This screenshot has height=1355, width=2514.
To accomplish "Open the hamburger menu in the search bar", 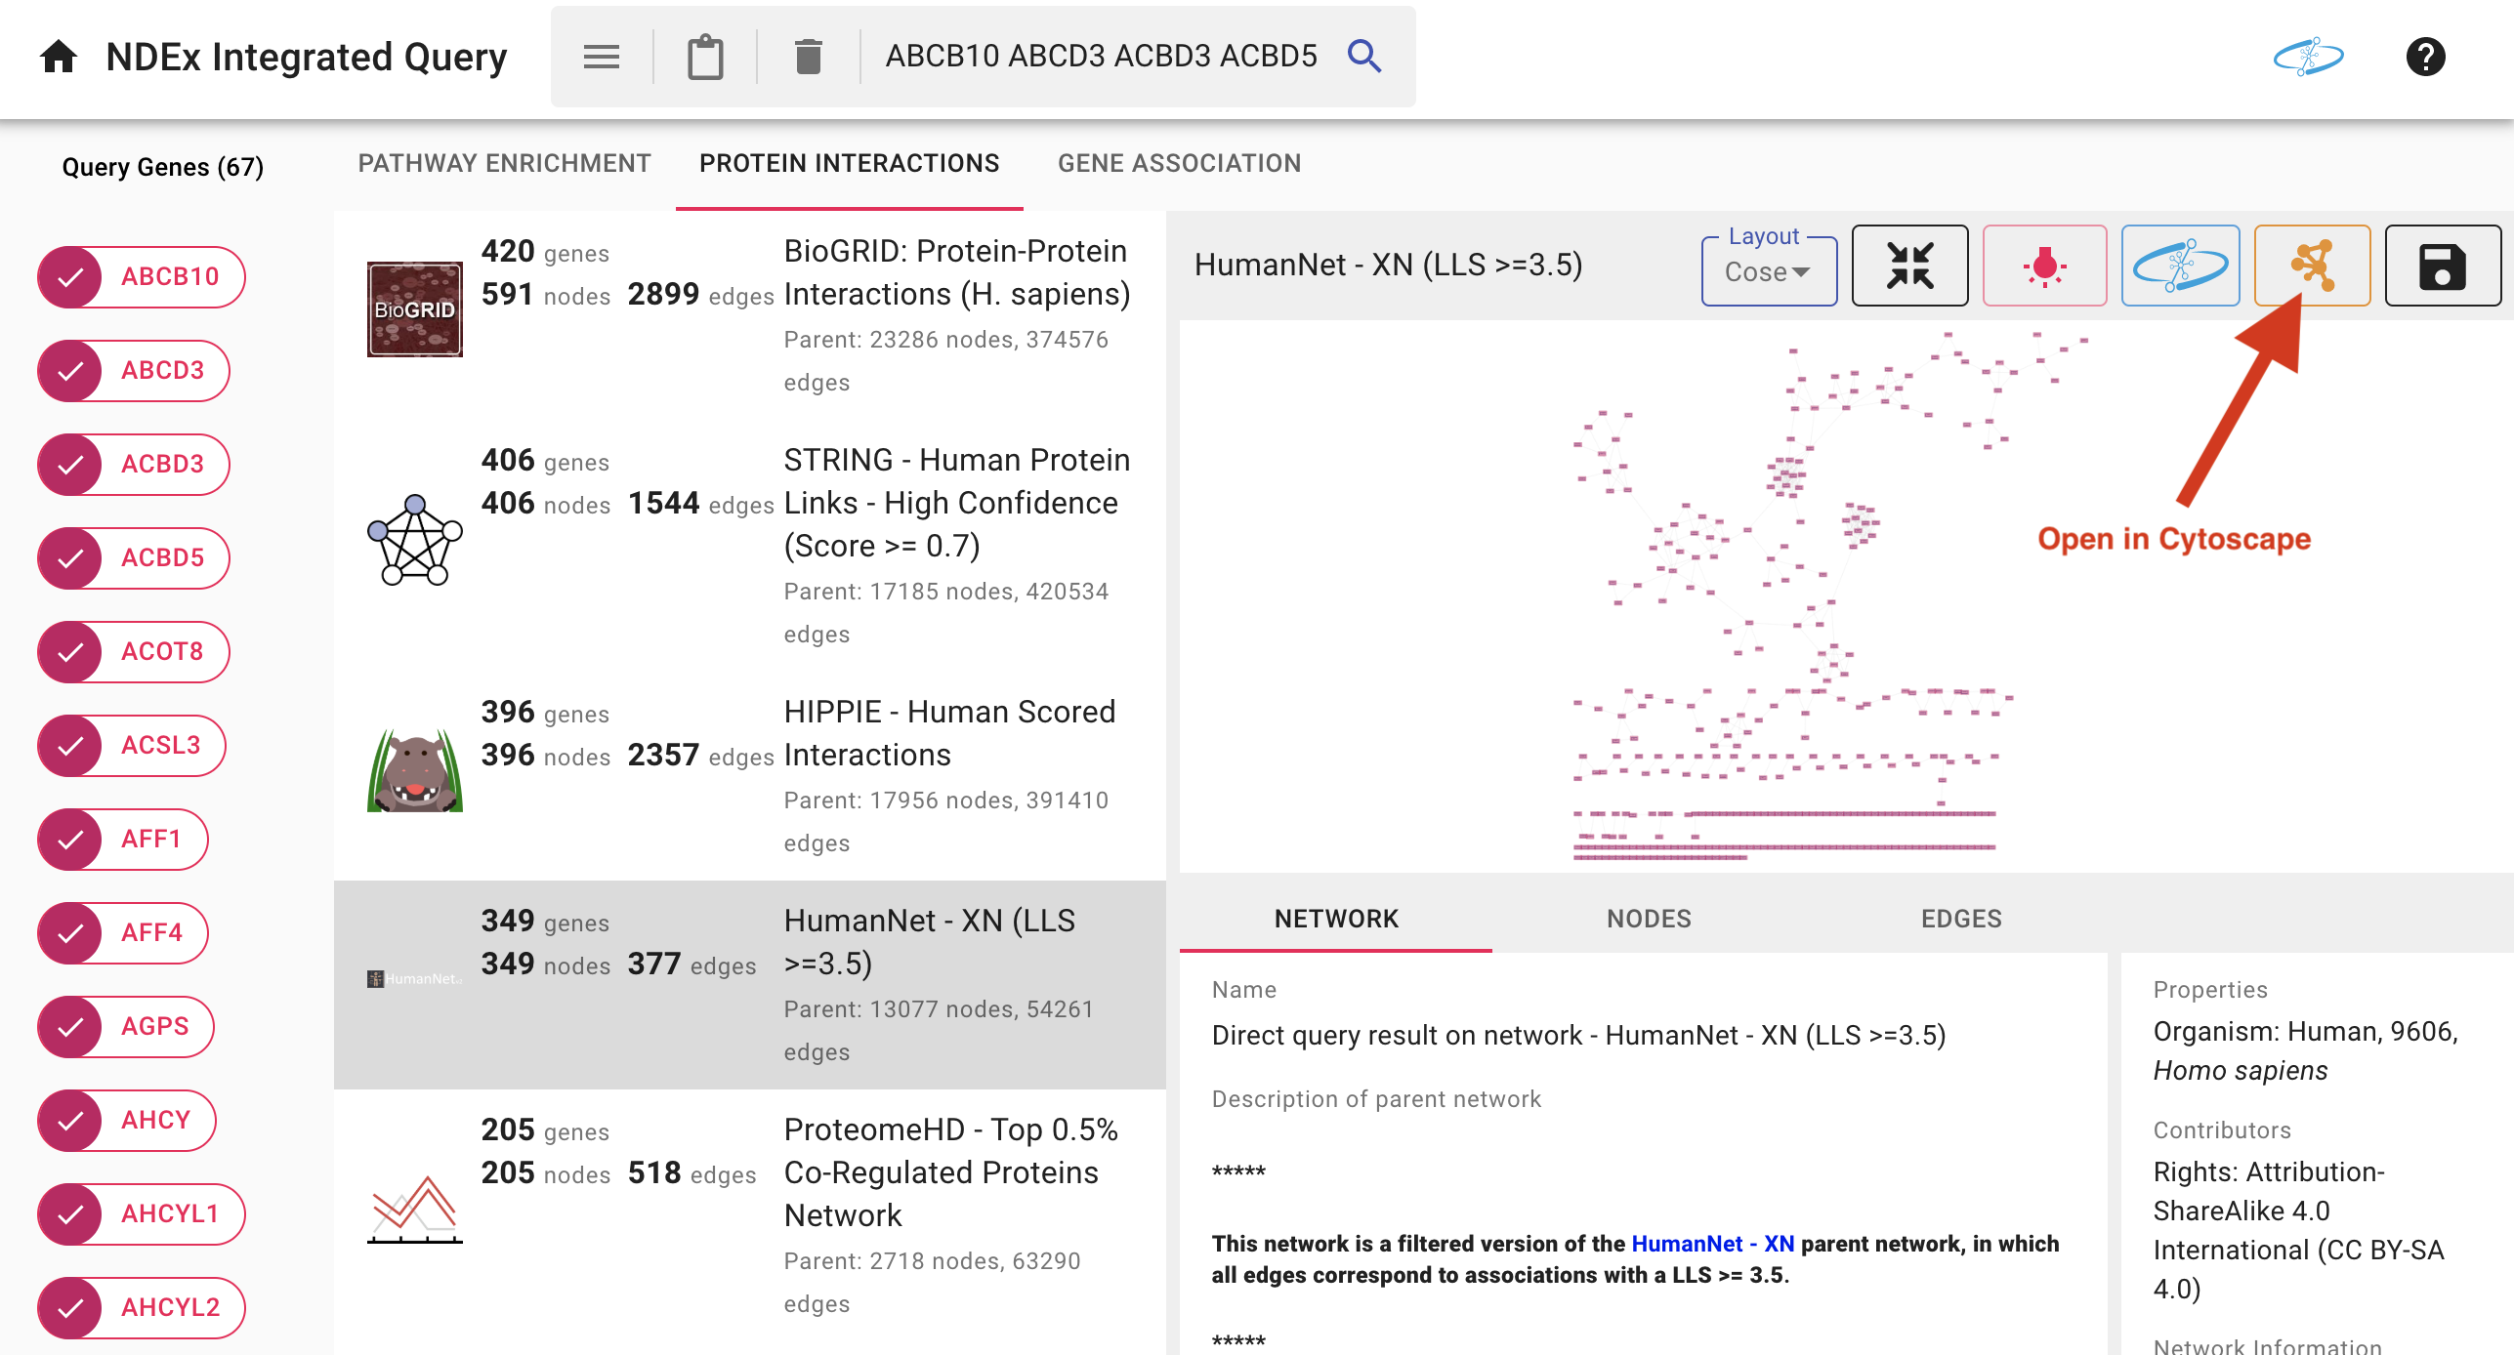I will point(601,57).
